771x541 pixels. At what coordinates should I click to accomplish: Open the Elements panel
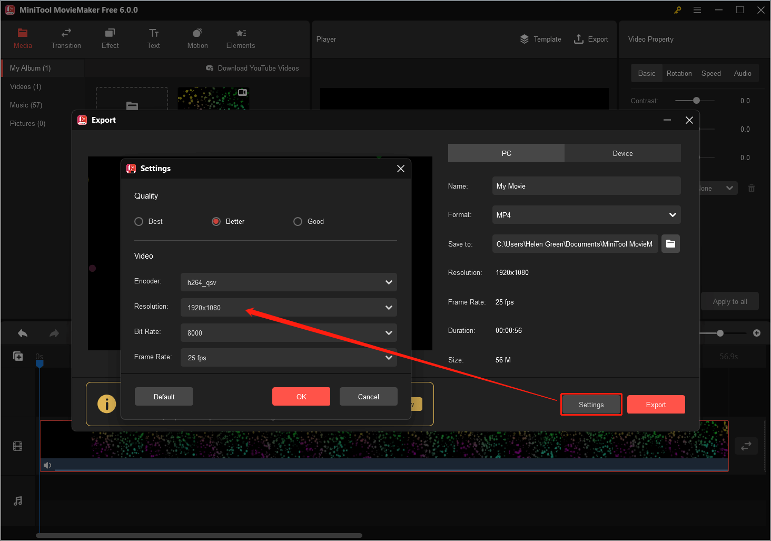[240, 38]
